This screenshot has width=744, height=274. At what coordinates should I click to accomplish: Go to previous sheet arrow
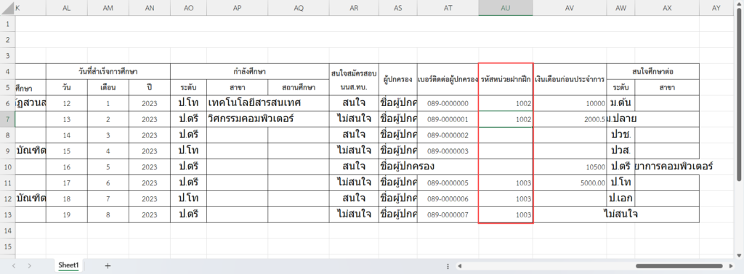click(x=14, y=266)
